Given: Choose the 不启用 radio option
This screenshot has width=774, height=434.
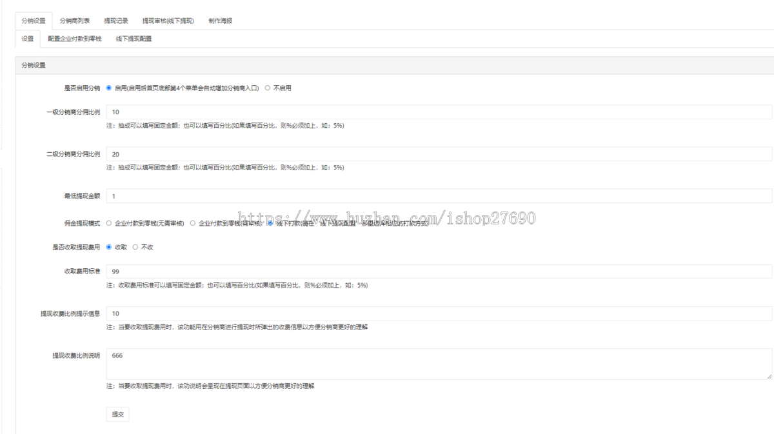Looking at the screenshot, I should [268, 88].
